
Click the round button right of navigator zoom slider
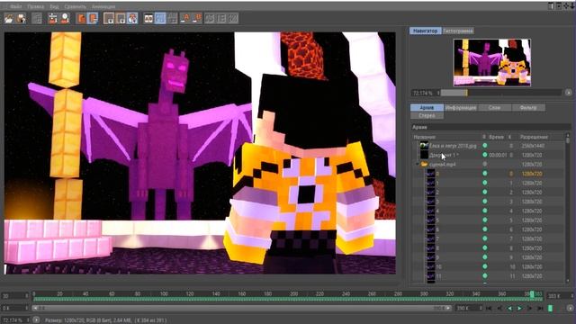[x=568, y=93]
